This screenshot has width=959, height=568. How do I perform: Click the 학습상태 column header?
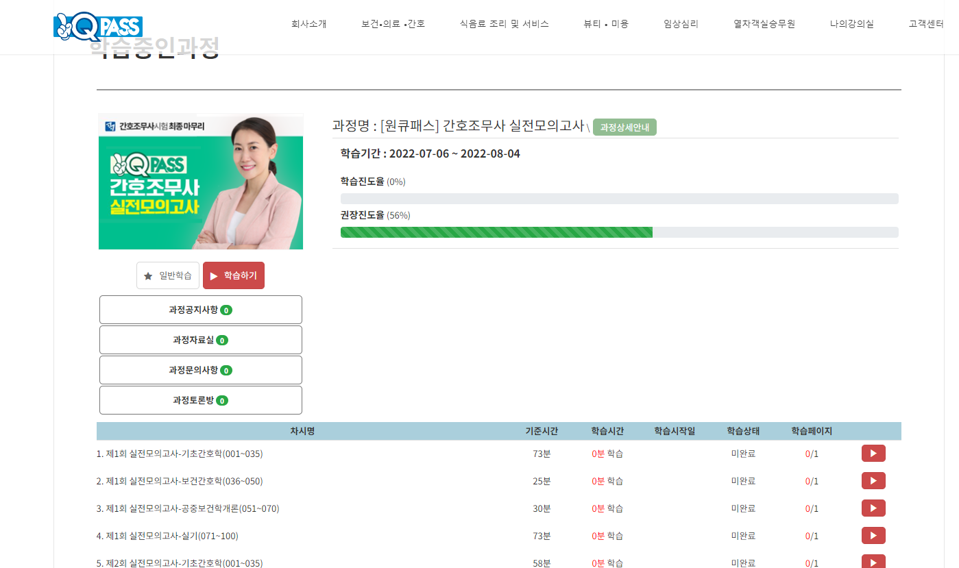coord(743,431)
